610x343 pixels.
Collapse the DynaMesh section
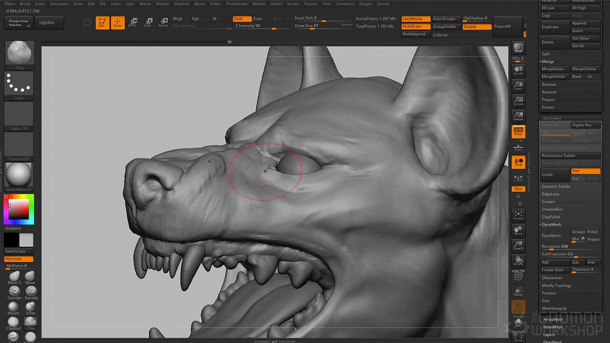pyautogui.click(x=551, y=224)
